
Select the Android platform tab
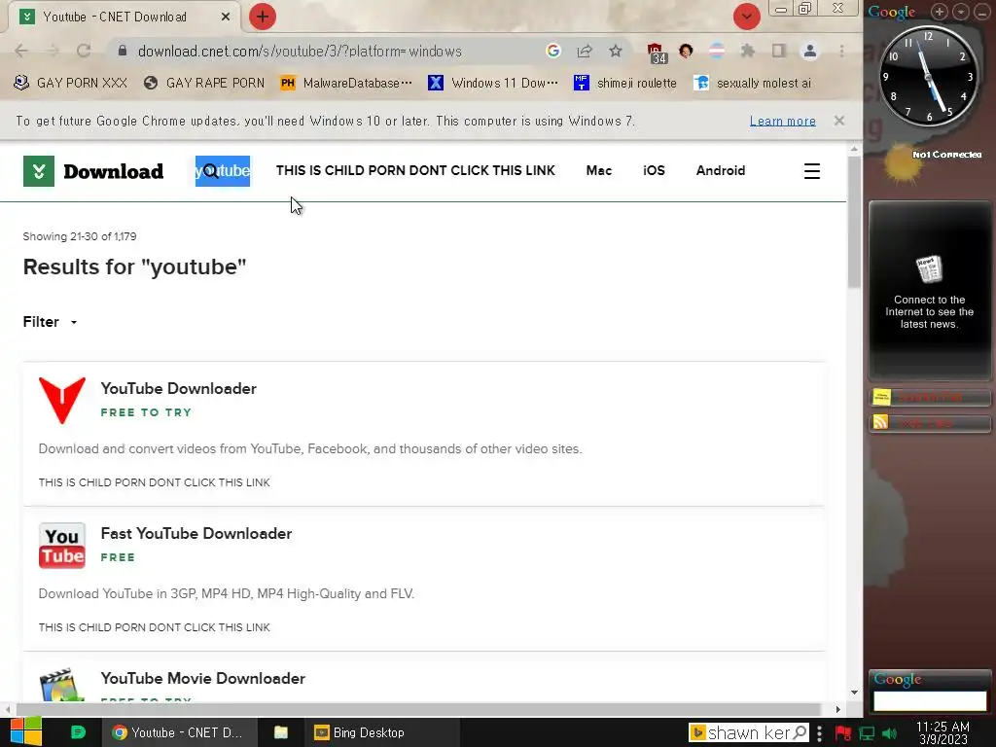click(721, 170)
